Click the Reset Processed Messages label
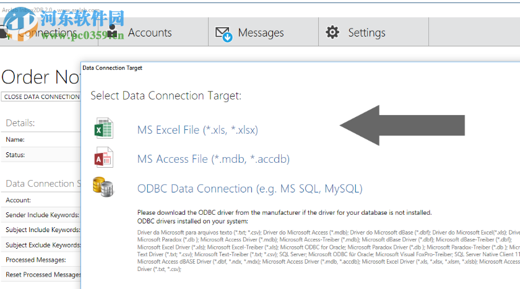Image resolution: width=520 pixels, height=289 pixels. [x=43, y=274]
